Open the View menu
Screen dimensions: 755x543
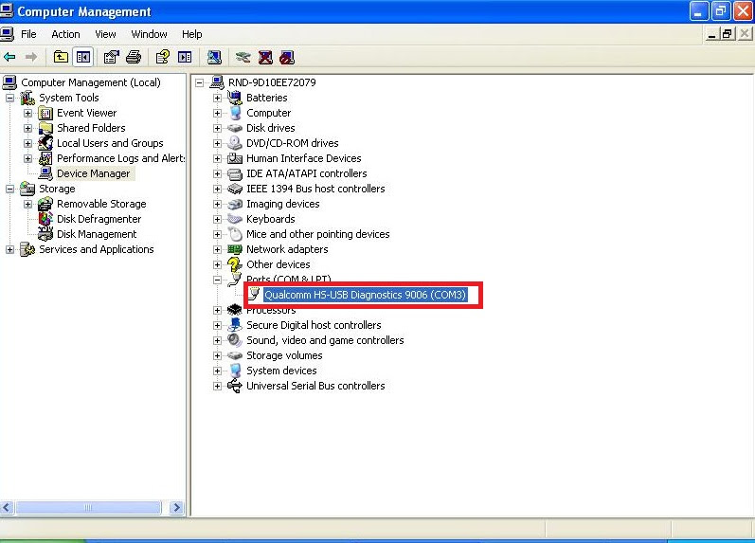point(105,34)
